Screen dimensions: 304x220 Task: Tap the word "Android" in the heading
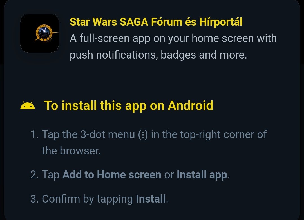pos(190,105)
